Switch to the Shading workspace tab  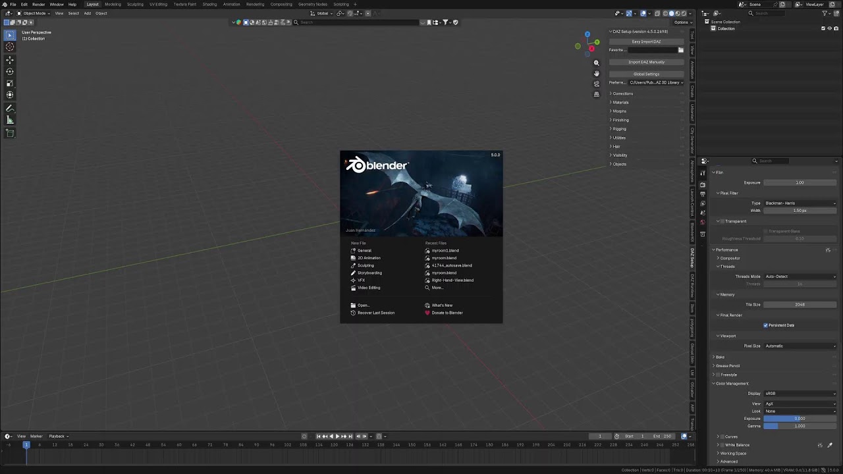tap(209, 4)
